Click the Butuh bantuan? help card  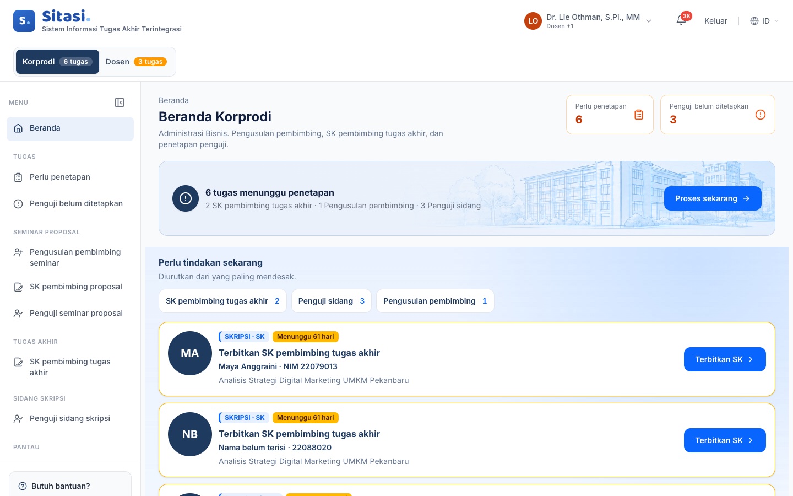pos(70,484)
